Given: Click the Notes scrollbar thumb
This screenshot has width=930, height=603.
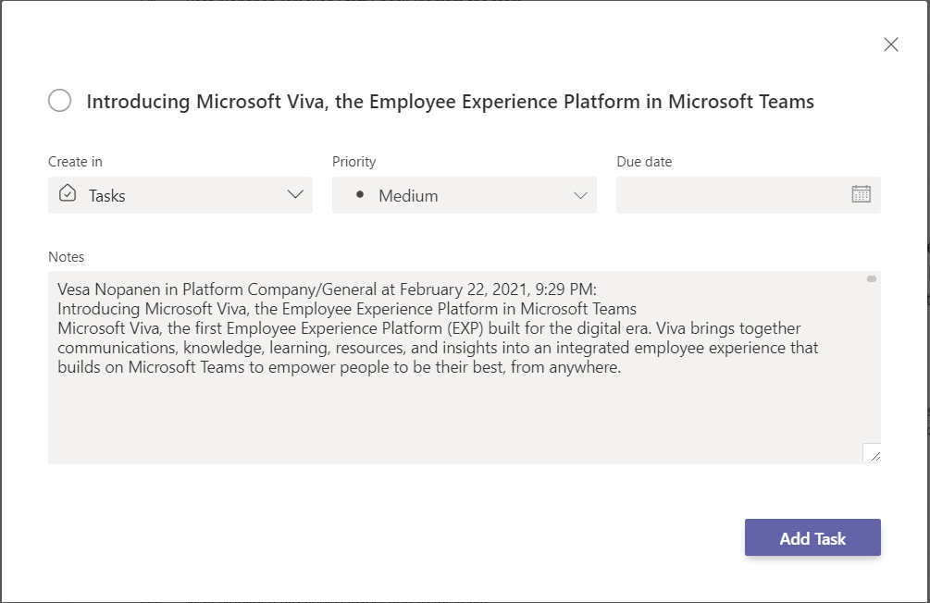Looking at the screenshot, I should [872, 278].
